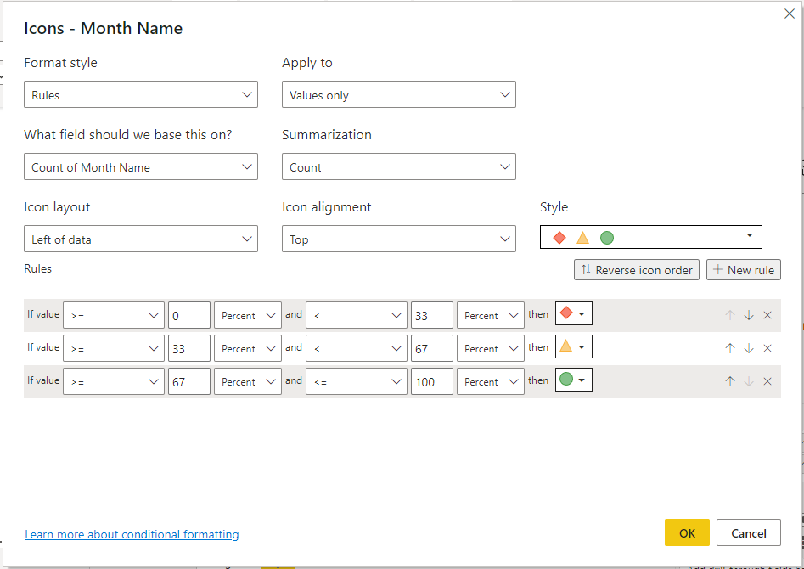The image size is (804, 569).
Task: Open the Apply to dropdown showing Values only
Action: coord(398,94)
